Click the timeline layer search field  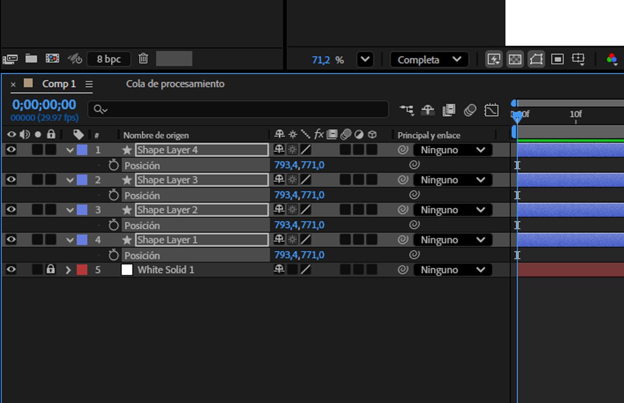[x=238, y=109]
